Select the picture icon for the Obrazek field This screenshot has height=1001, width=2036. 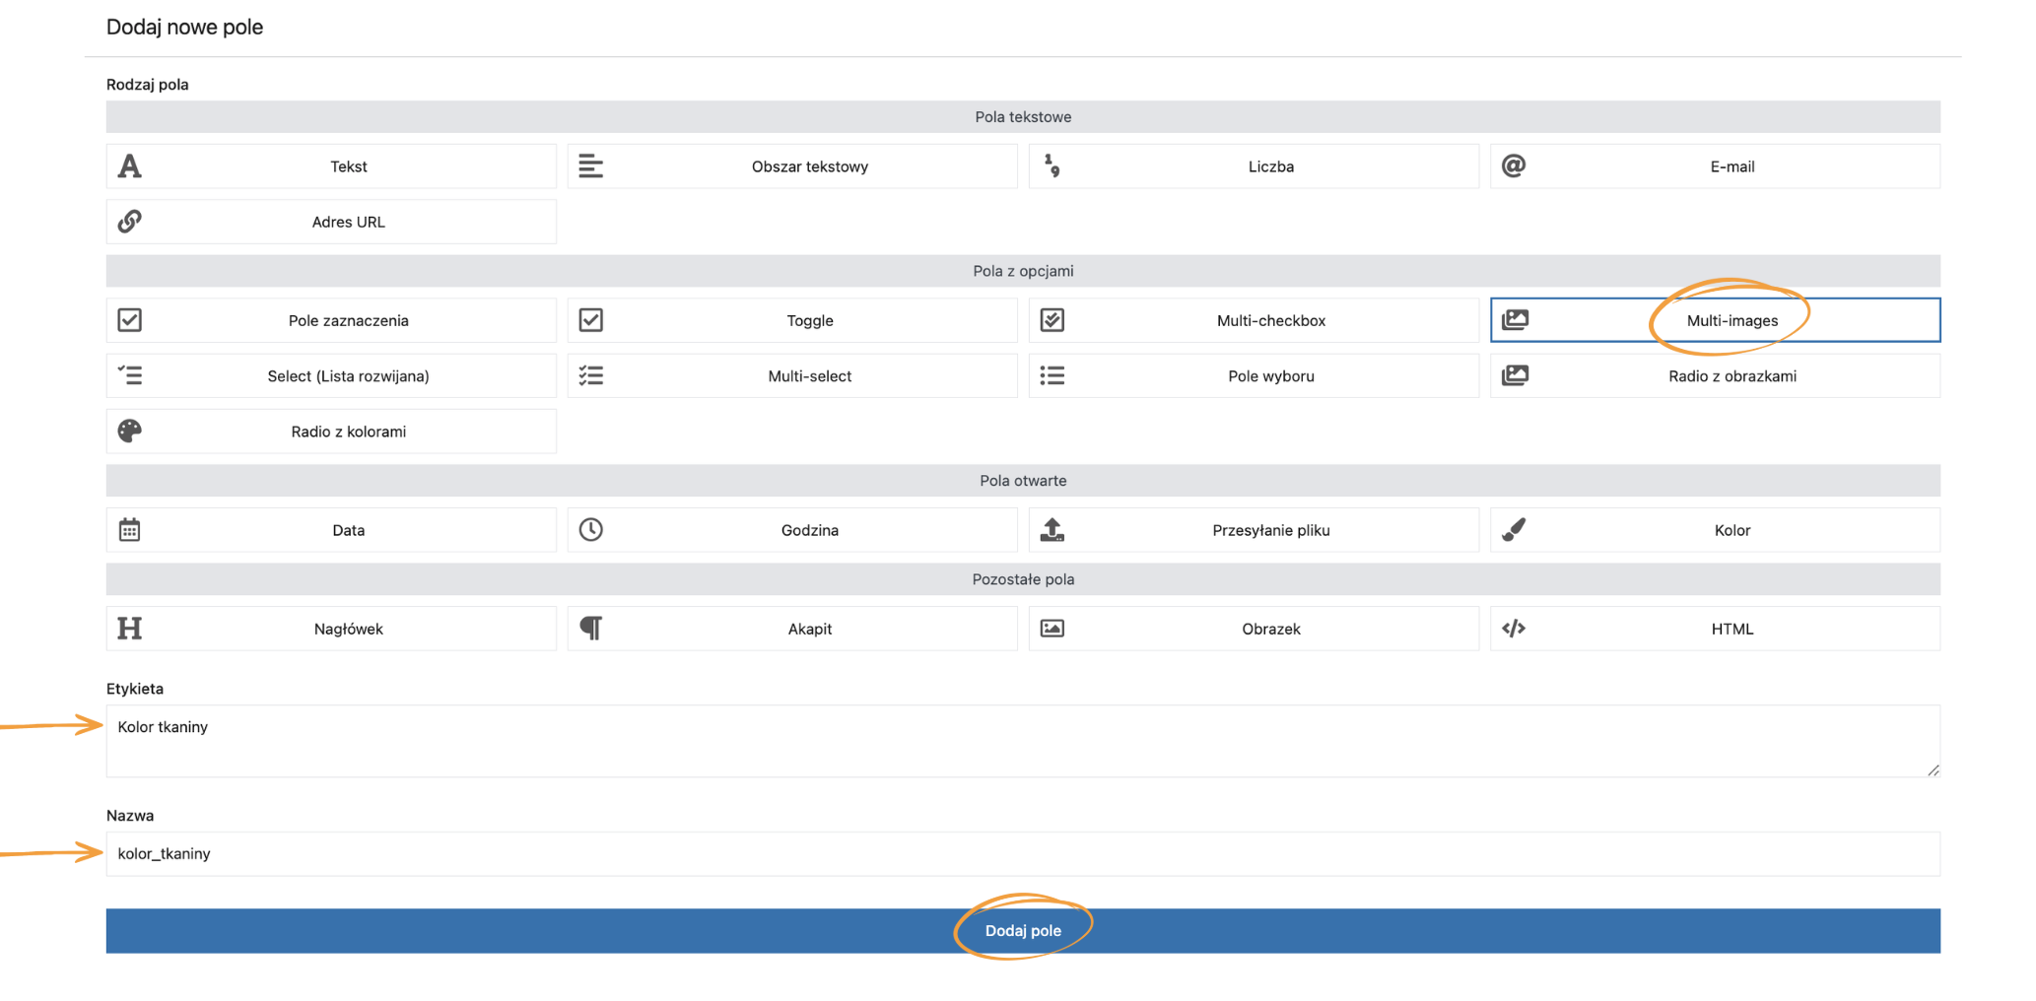tap(1052, 628)
